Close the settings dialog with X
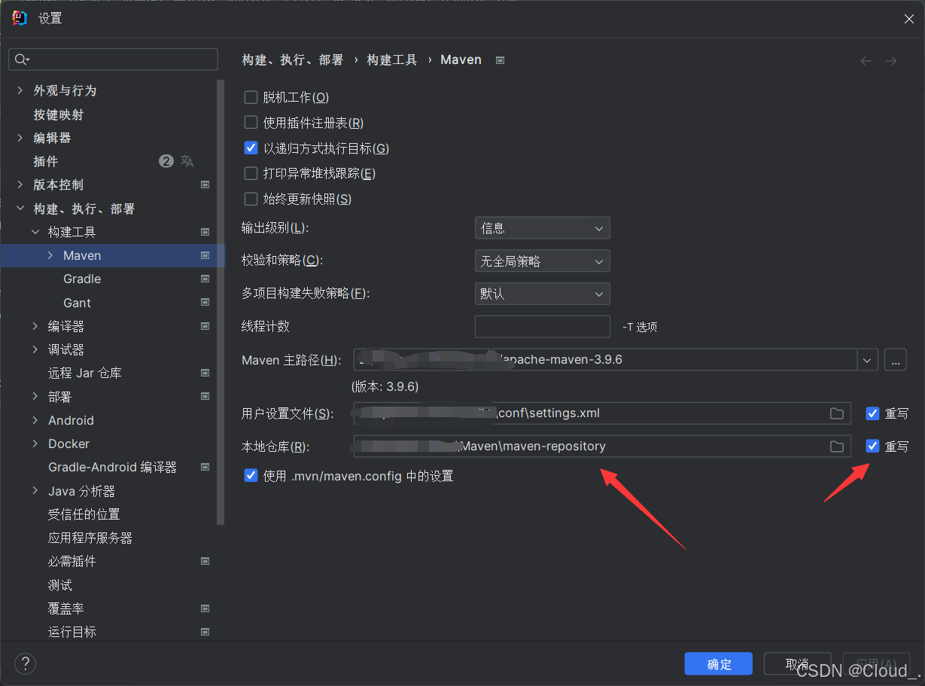 pyautogui.click(x=909, y=19)
